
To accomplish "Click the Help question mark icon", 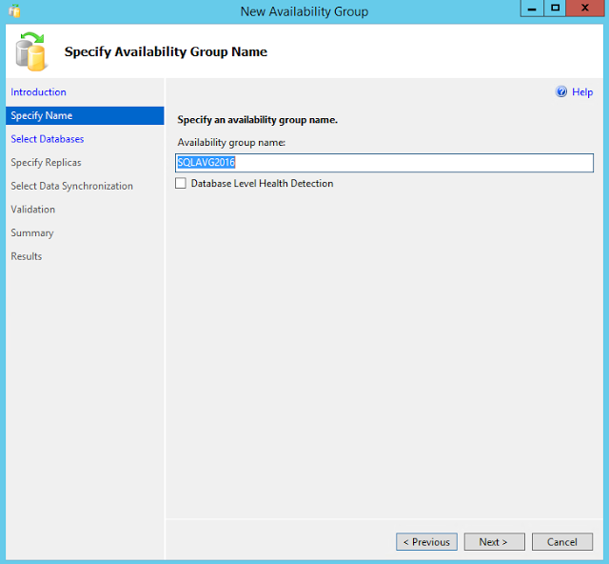I will coord(561,91).
